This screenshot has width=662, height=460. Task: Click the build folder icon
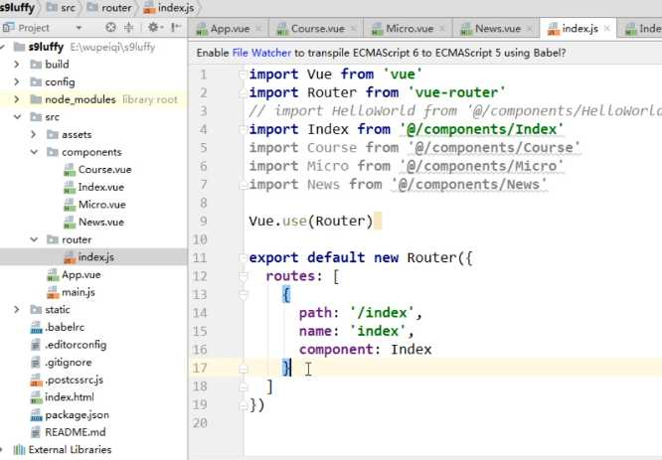coord(37,65)
